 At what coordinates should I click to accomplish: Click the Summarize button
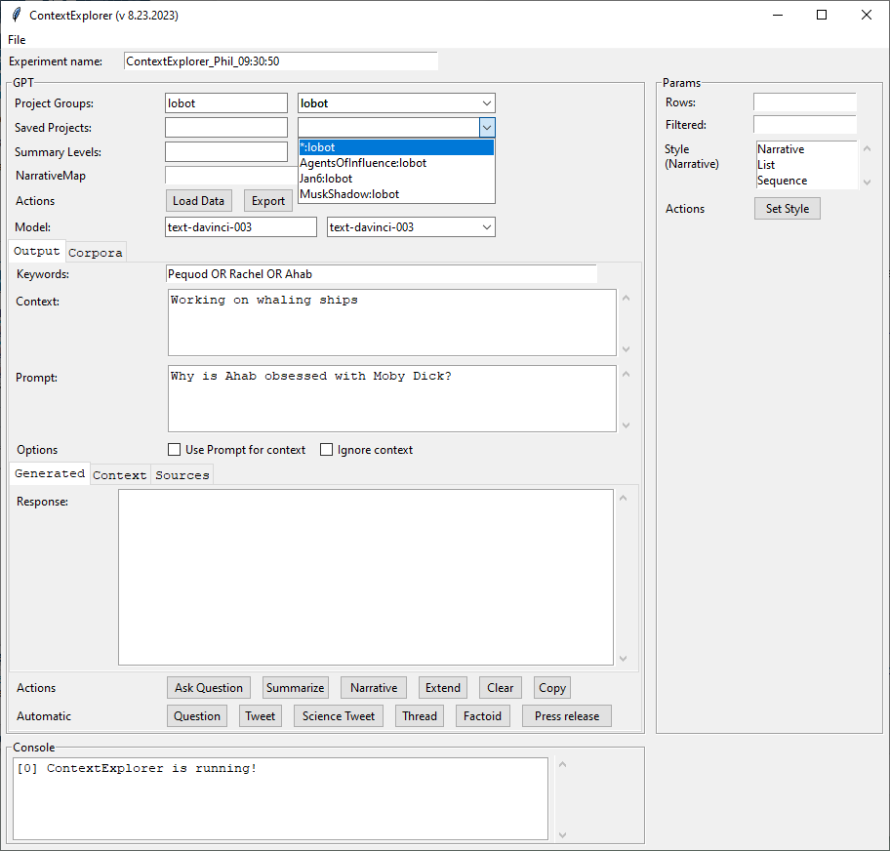coord(296,688)
